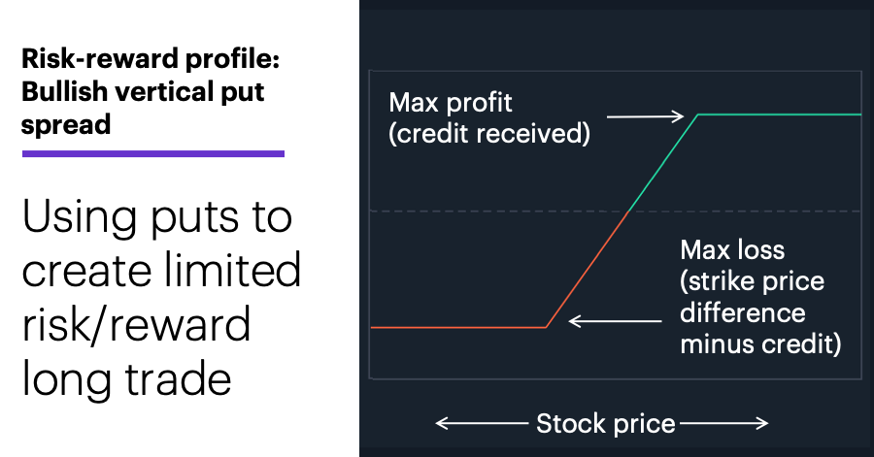Click the breakeven point where colors change
Screen dimensions: 874x457
click(x=628, y=212)
